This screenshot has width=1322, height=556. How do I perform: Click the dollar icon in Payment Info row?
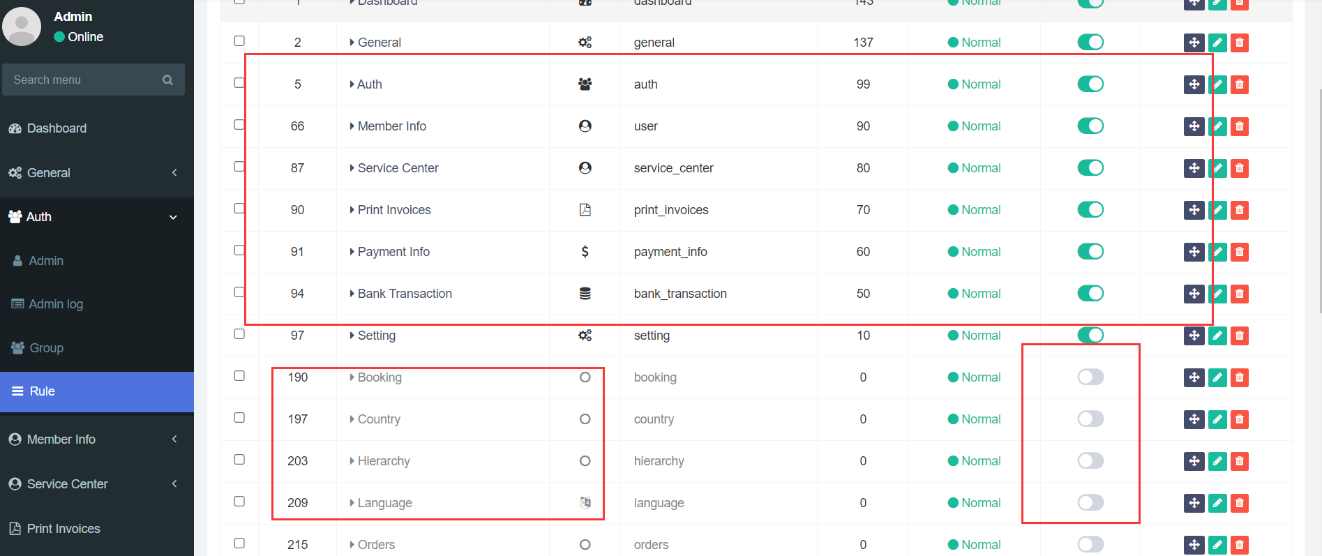[585, 251]
